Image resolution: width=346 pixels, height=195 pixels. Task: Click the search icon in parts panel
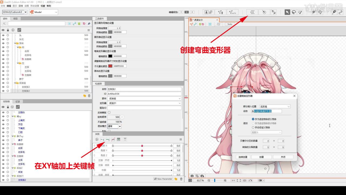coord(4,24)
